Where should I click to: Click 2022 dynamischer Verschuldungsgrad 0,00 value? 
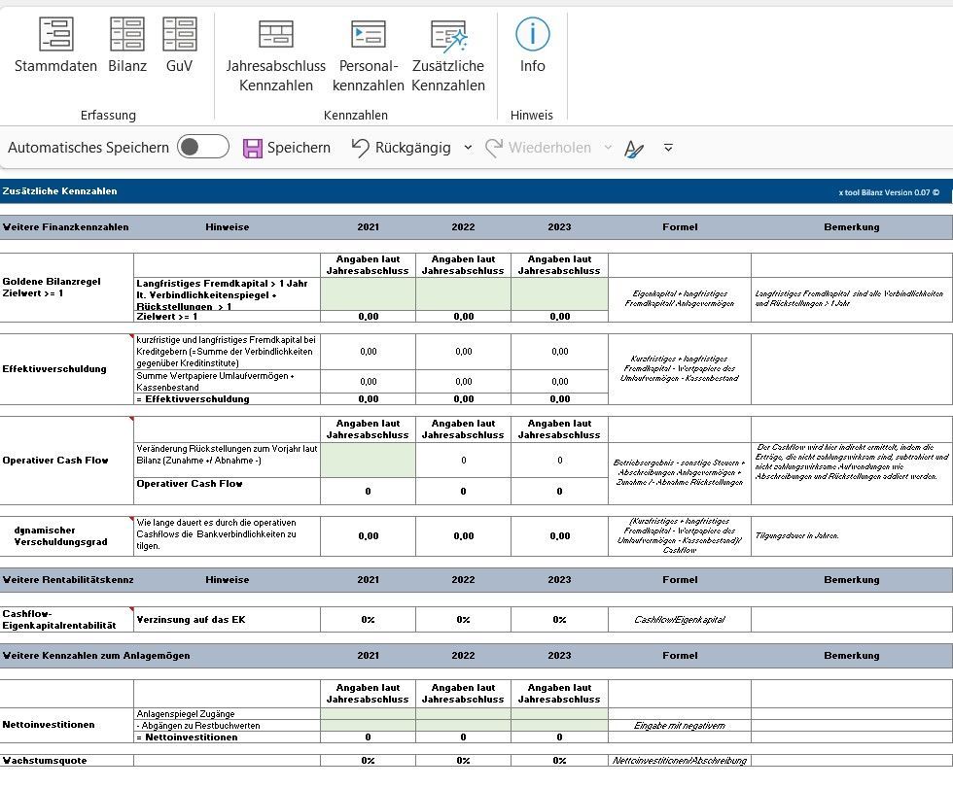463,536
